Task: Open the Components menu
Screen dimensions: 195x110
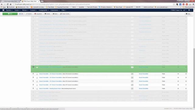Action: coord(44,10)
